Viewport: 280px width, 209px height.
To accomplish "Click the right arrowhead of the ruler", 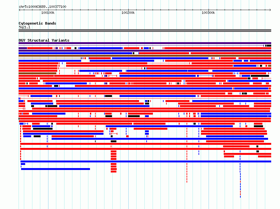I will pos(270,10).
